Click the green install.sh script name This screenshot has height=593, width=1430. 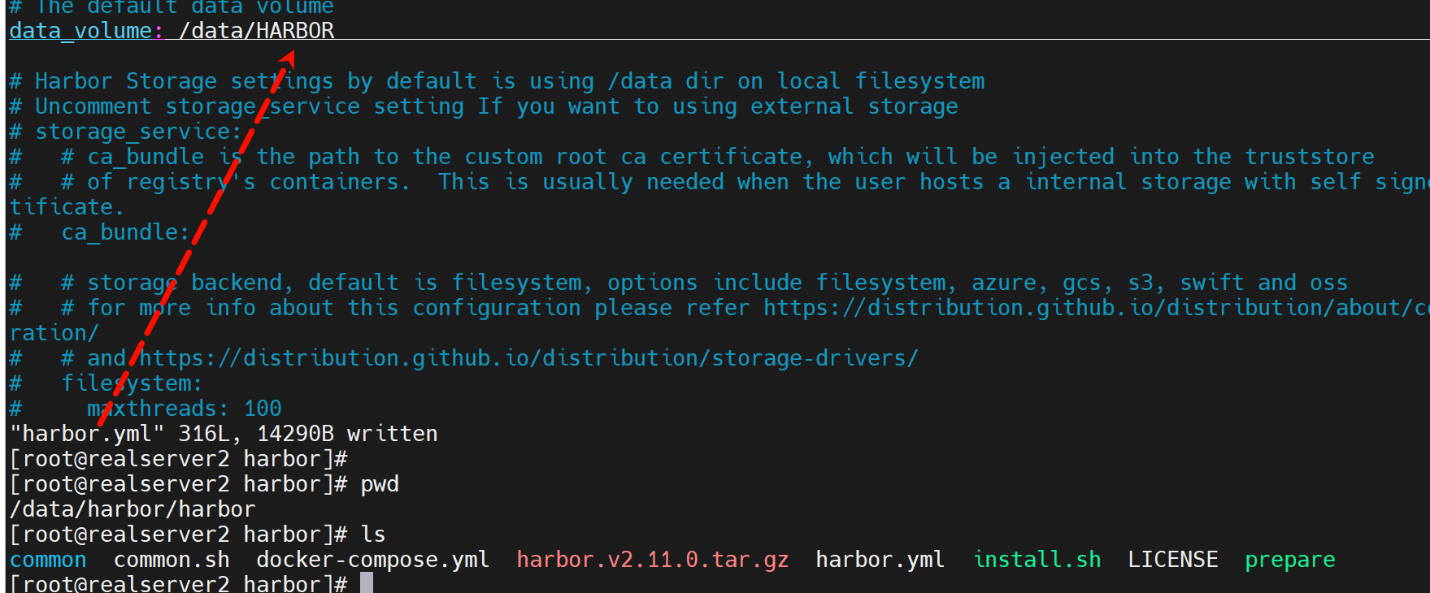click(x=1037, y=560)
